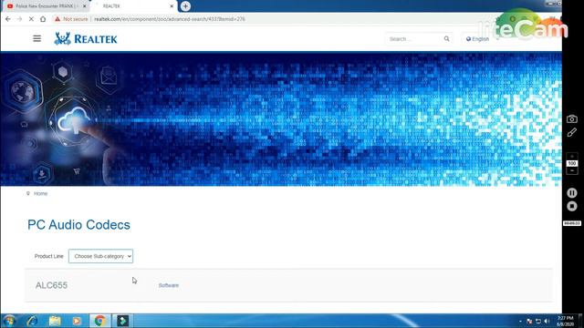Switch to Chrome in the taskbar
The image size is (584, 328).
tap(99, 321)
